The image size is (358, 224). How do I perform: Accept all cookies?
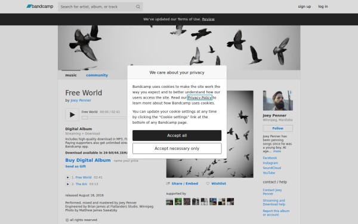[177, 136]
